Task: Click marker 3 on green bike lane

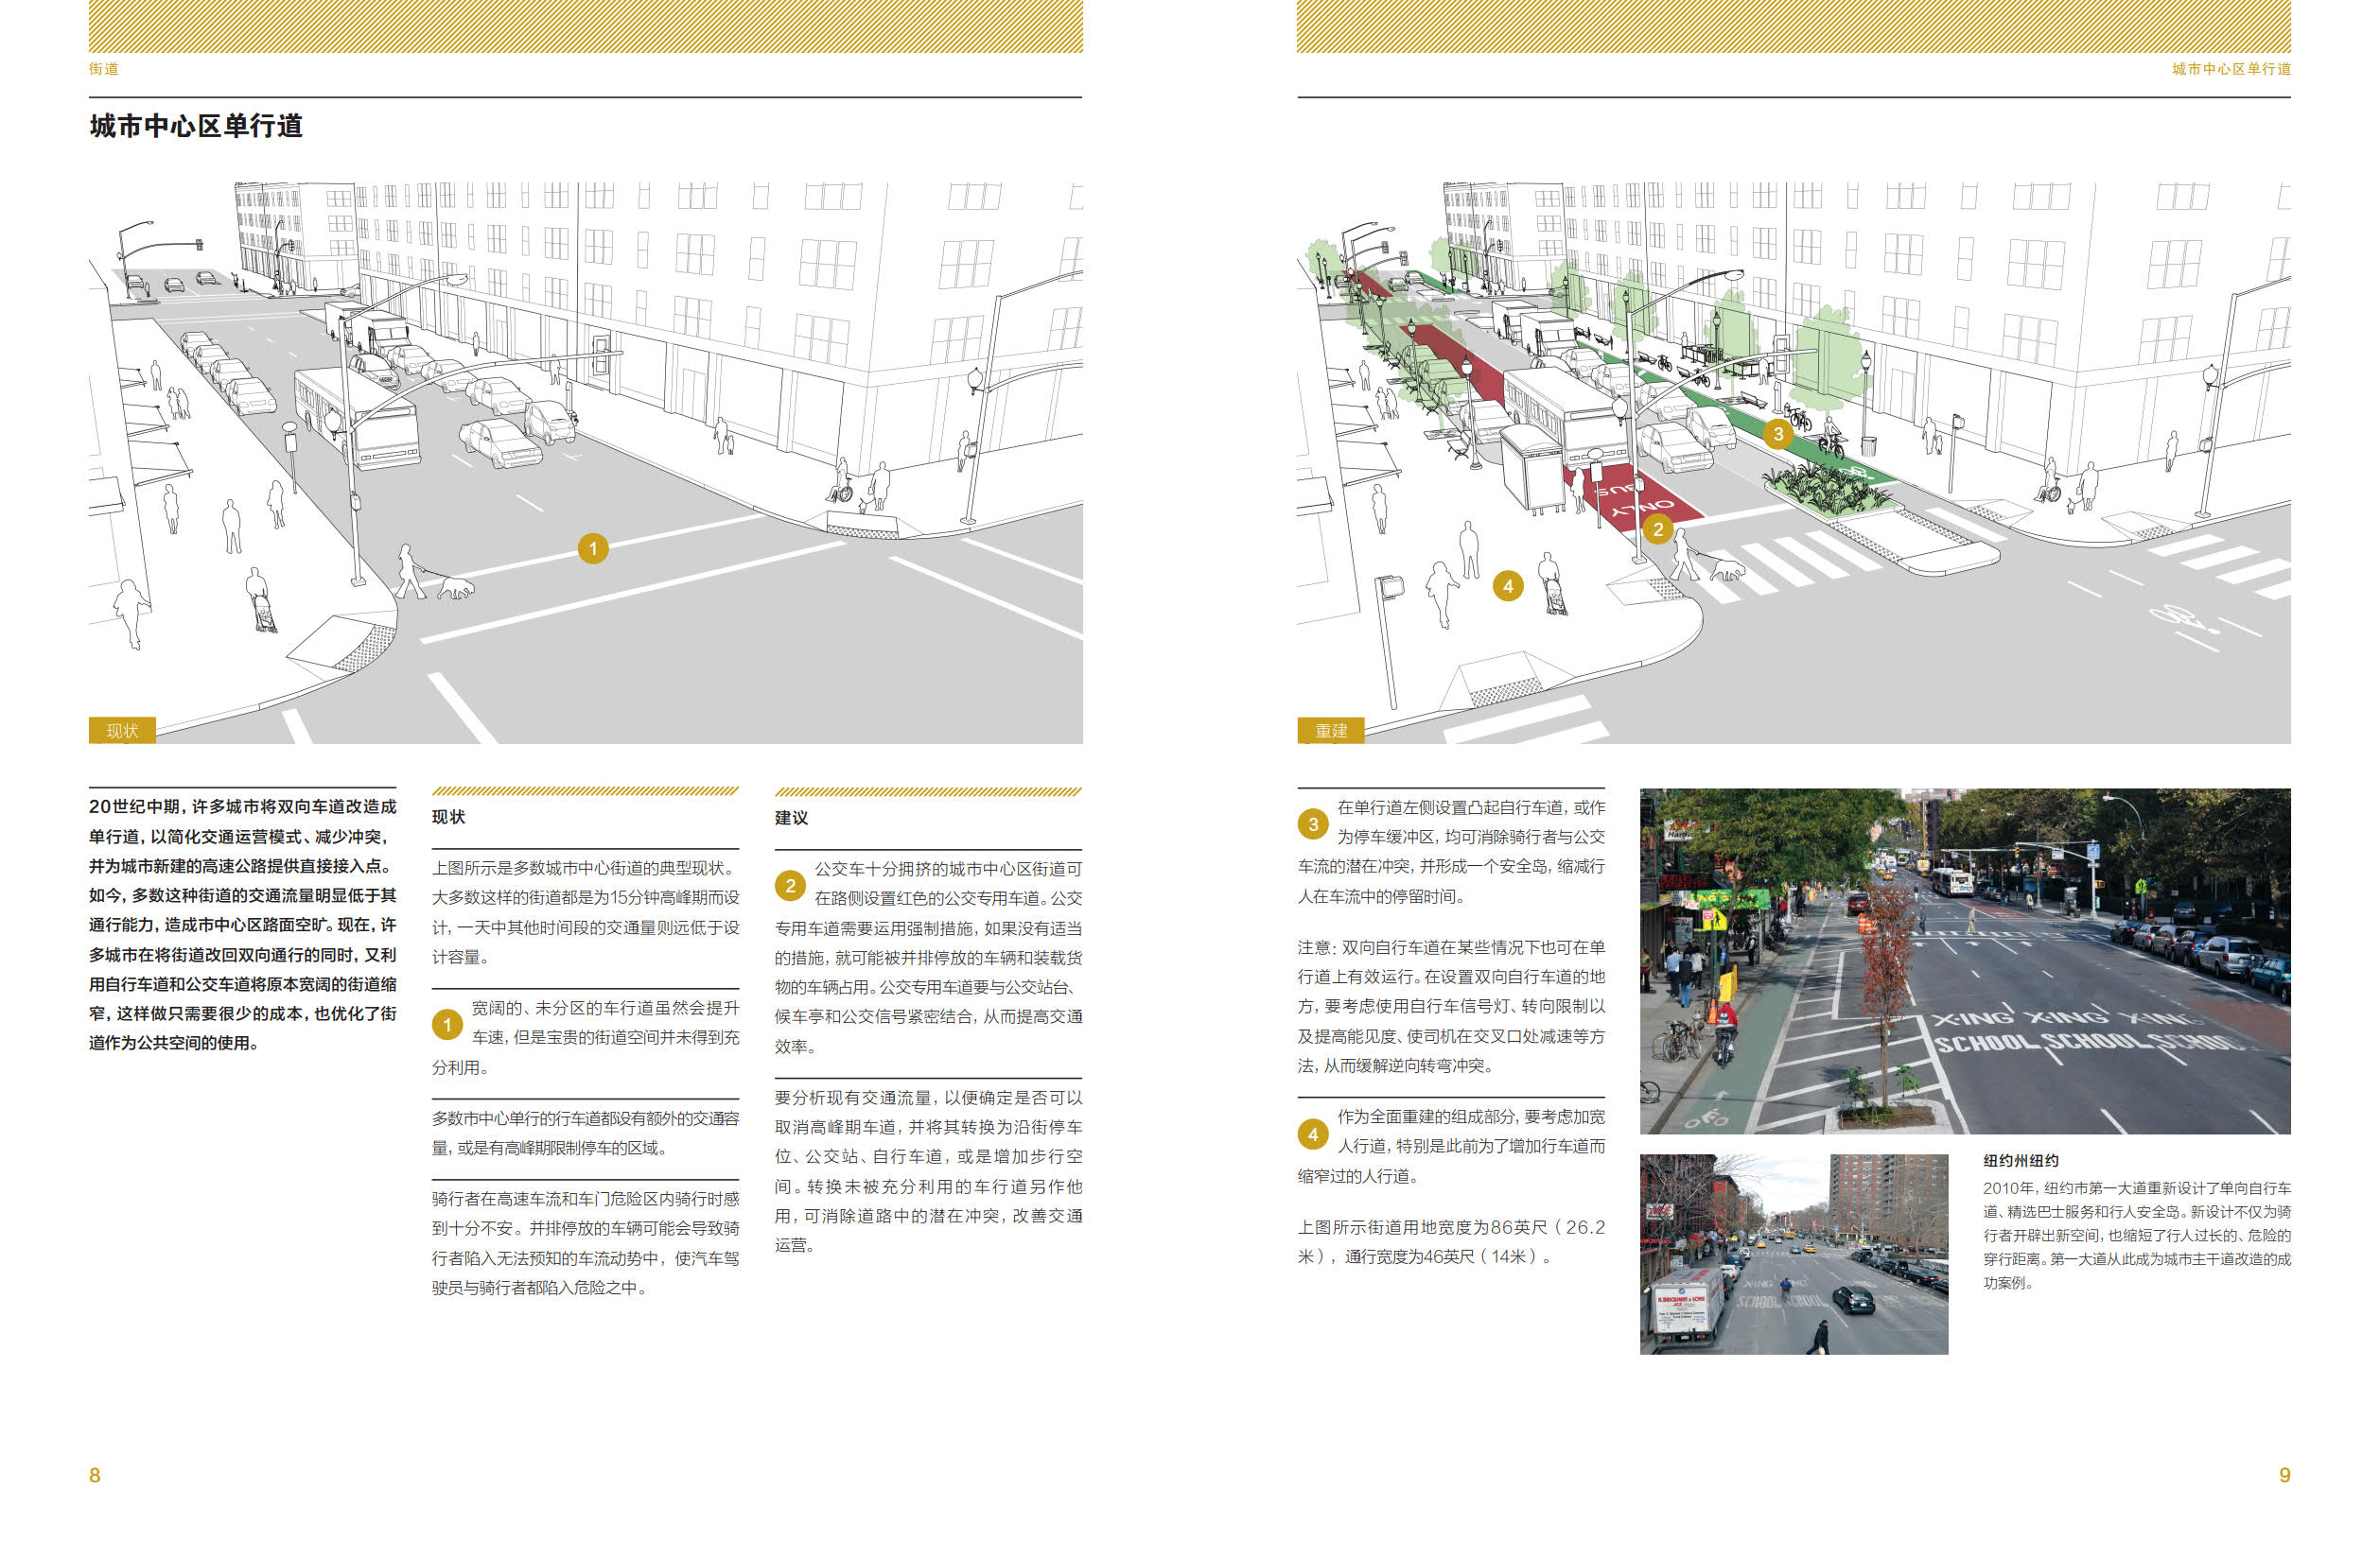Action: tap(1777, 434)
